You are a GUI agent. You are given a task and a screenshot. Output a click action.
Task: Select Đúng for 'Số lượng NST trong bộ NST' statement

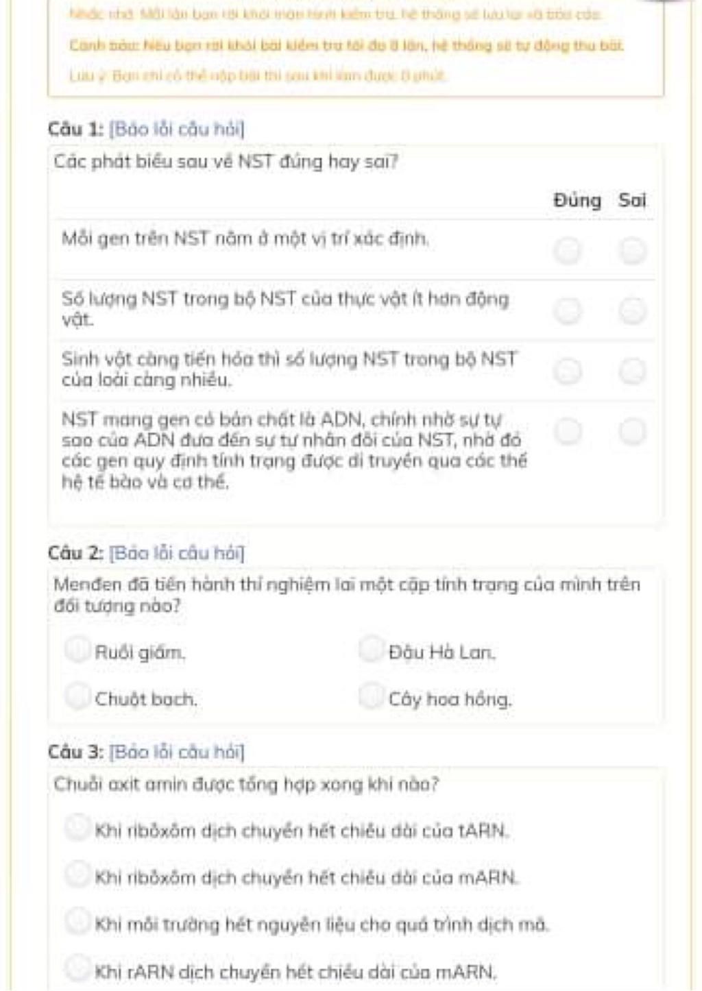point(567,311)
